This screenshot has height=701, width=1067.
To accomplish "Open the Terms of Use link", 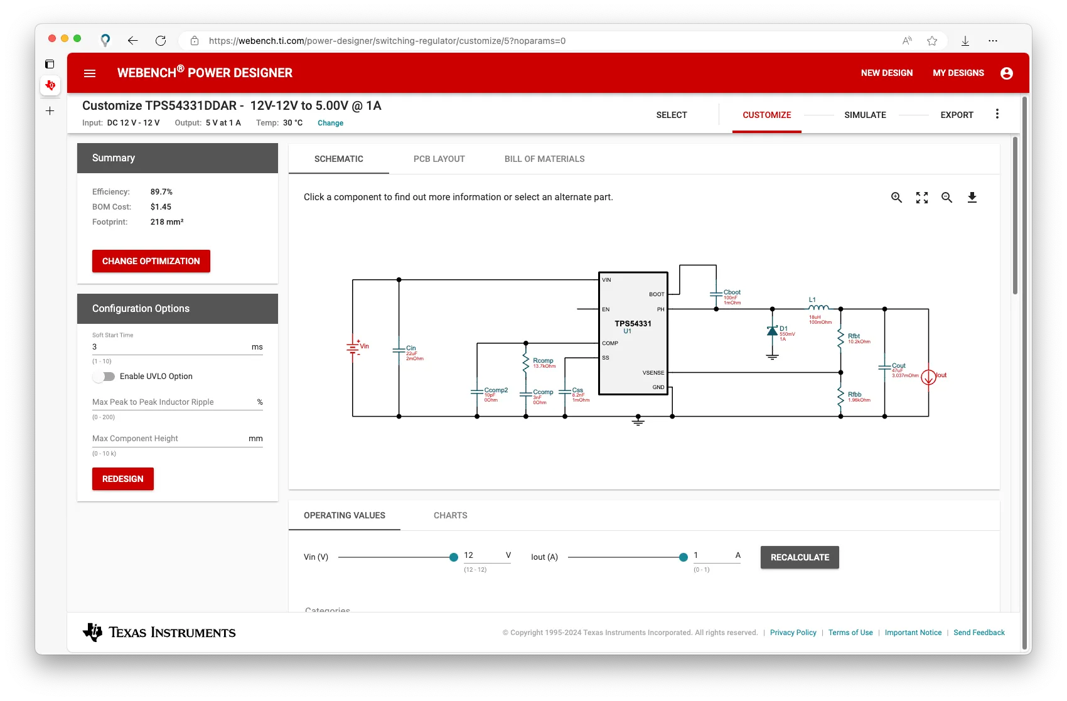I will coord(850,633).
